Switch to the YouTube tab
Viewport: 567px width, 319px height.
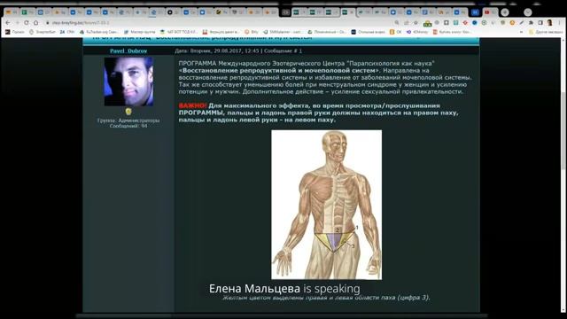pyautogui.click(x=490, y=12)
